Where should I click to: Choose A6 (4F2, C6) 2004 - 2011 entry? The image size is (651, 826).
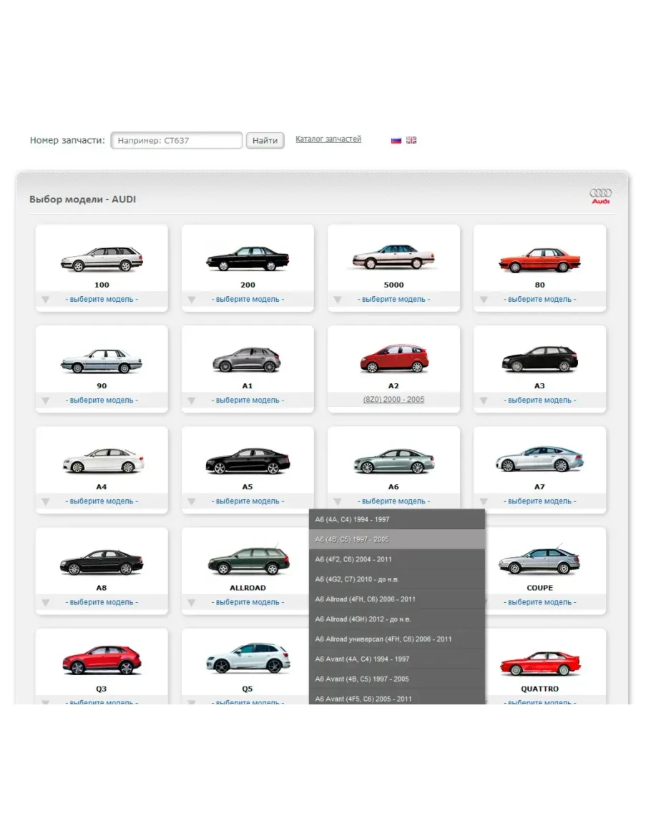[x=396, y=559]
